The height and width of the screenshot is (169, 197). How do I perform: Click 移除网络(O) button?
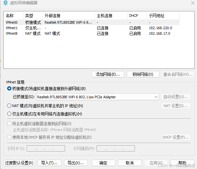[143, 74]
